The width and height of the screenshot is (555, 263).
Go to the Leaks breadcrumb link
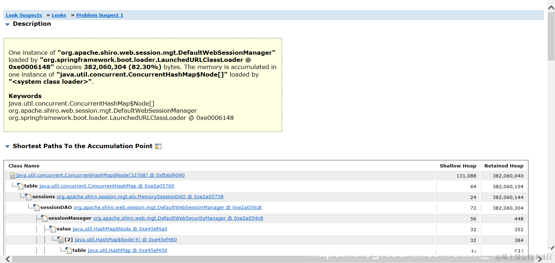pos(59,15)
